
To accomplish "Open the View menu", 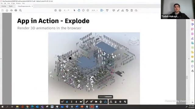I will click(9, 3).
